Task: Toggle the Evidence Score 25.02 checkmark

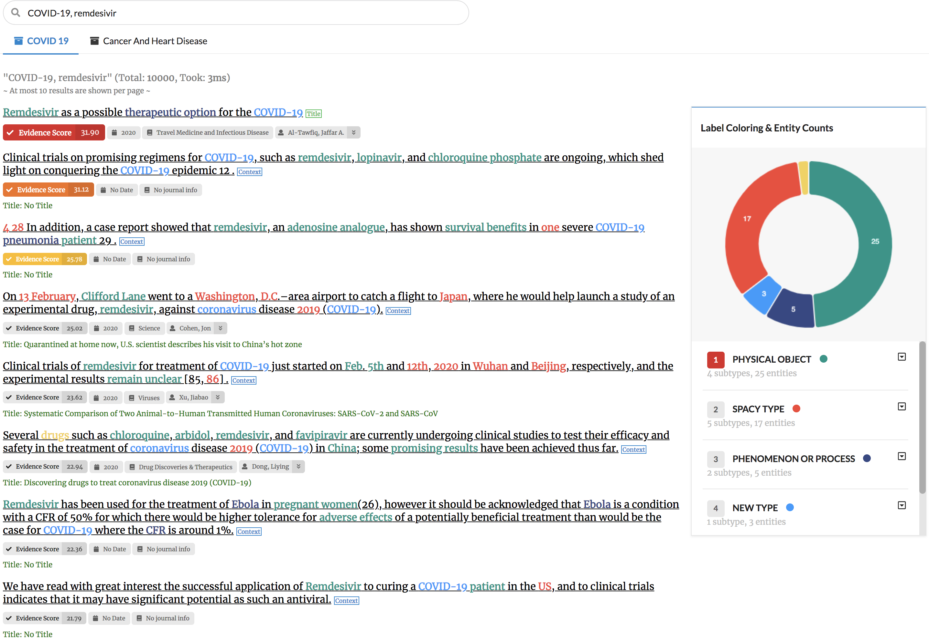Action: (9, 328)
